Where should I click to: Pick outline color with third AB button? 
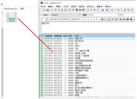click(x=128, y=19)
